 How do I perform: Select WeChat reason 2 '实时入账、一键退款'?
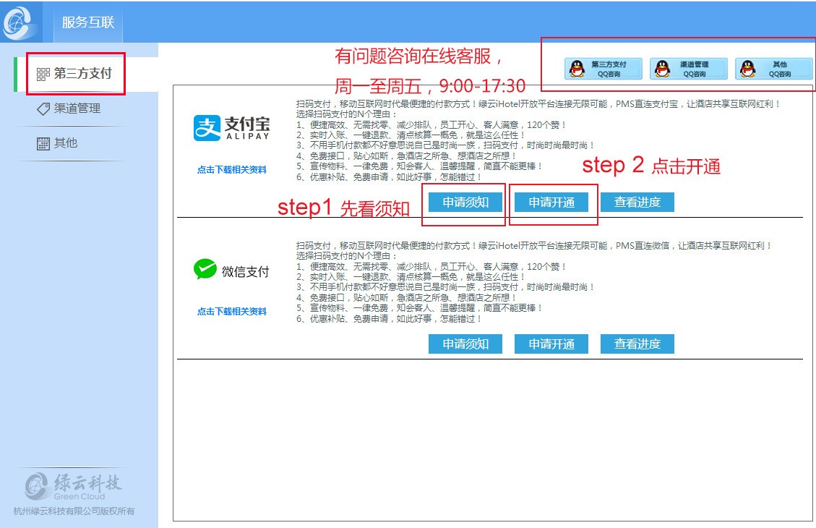[x=411, y=277]
